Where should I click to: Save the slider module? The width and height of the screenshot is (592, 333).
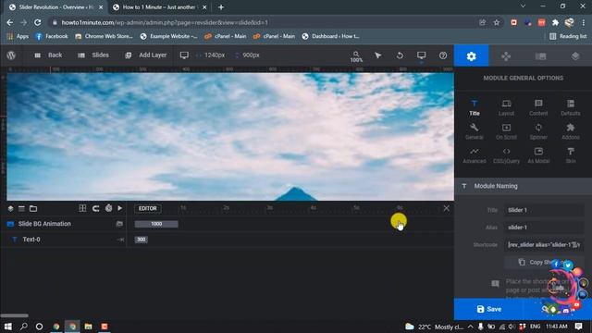489,309
